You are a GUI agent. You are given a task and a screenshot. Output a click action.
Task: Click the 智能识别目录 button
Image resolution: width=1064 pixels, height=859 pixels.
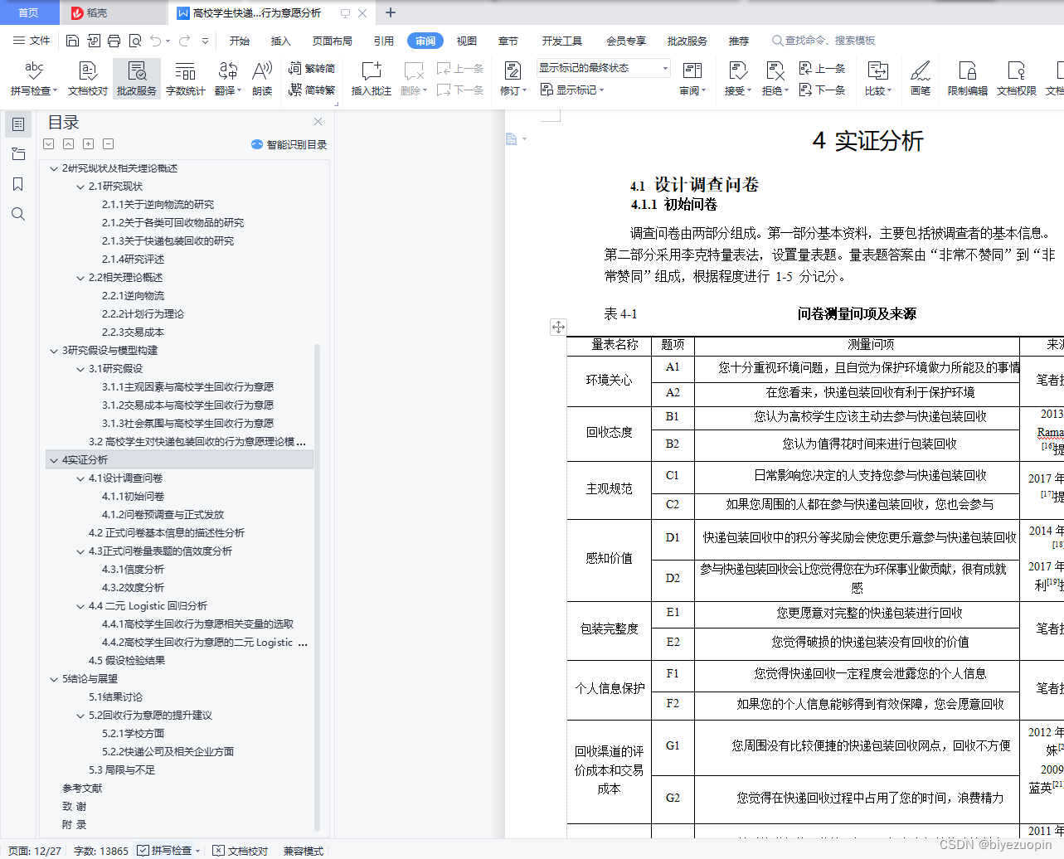click(289, 144)
